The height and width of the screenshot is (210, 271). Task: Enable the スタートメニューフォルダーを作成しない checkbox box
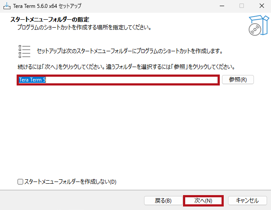[20, 182]
